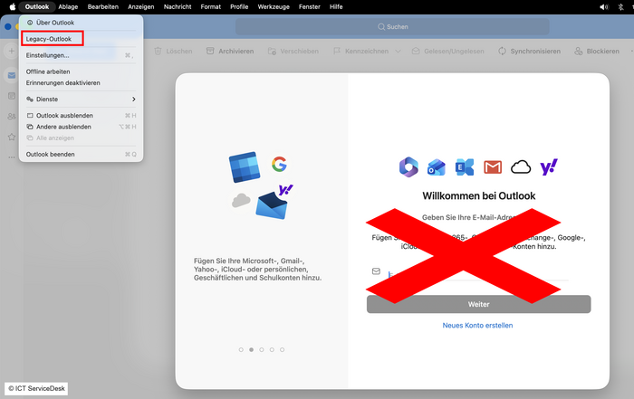Open the Profile menu
Image resolution: width=634 pixels, height=399 pixels.
pyautogui.click(x=239, y=7)
